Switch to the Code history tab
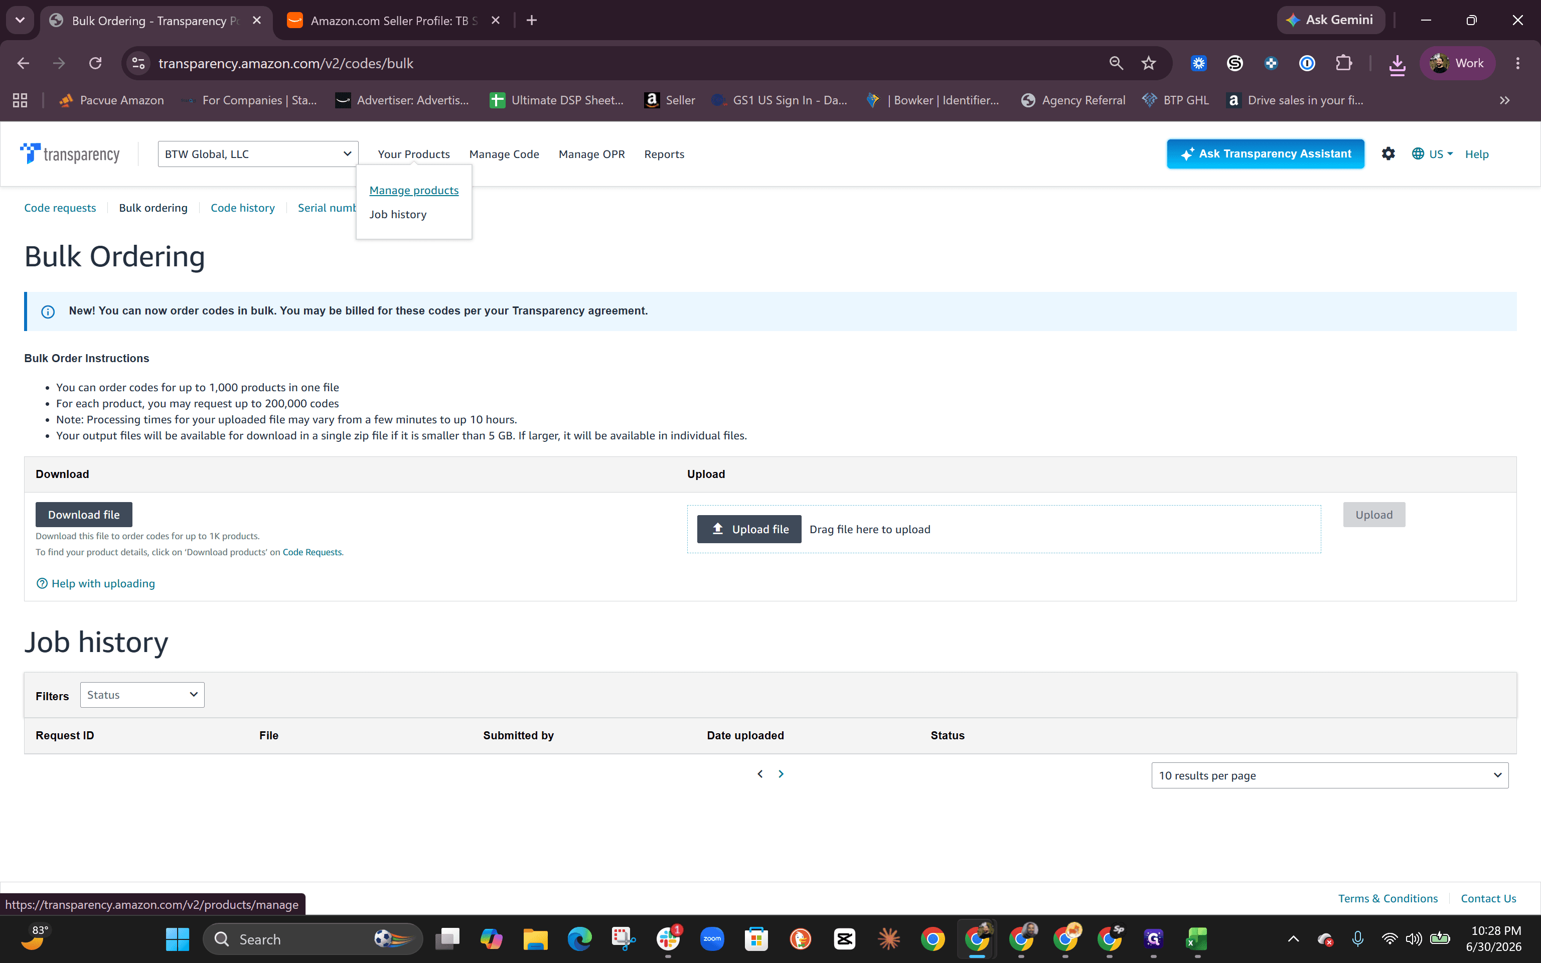This screenshot has height=963, width=1541. (243, 208)
